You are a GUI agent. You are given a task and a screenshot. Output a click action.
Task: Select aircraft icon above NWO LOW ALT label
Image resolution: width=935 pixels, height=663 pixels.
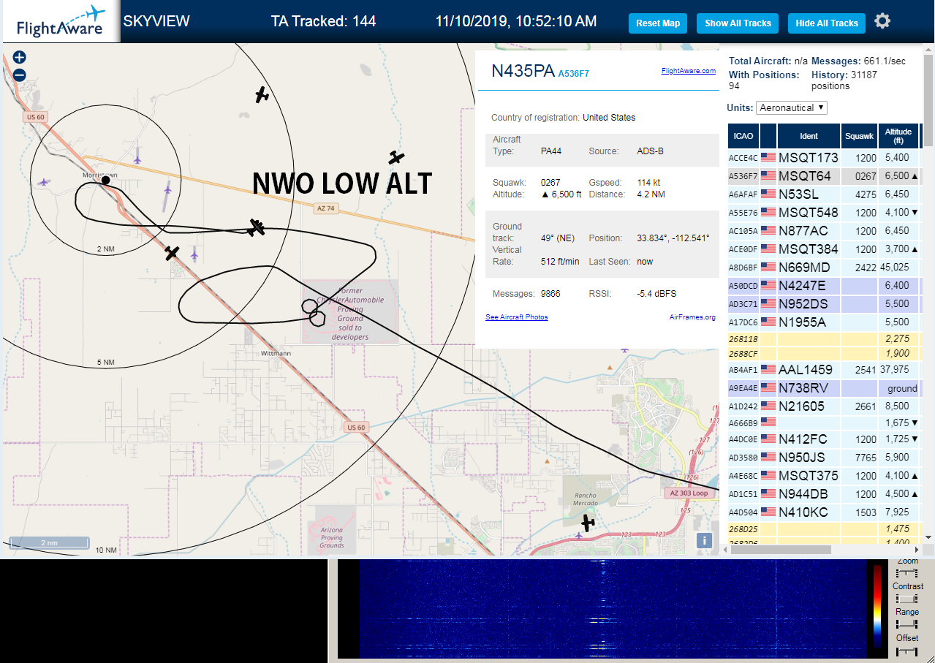[x=396, y=157]
